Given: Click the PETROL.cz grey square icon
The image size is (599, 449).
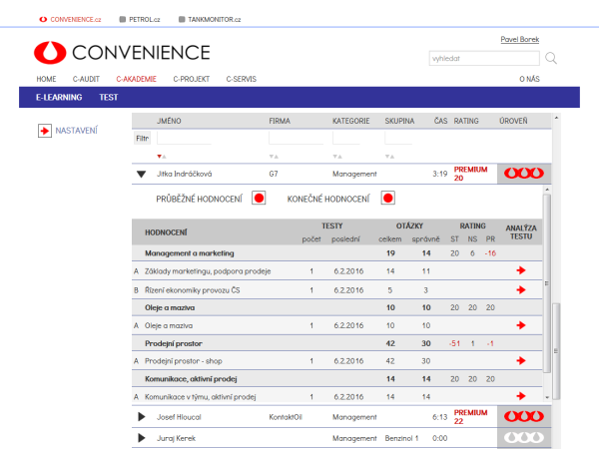Looking at the screenshot, I should tap(122, 20).
